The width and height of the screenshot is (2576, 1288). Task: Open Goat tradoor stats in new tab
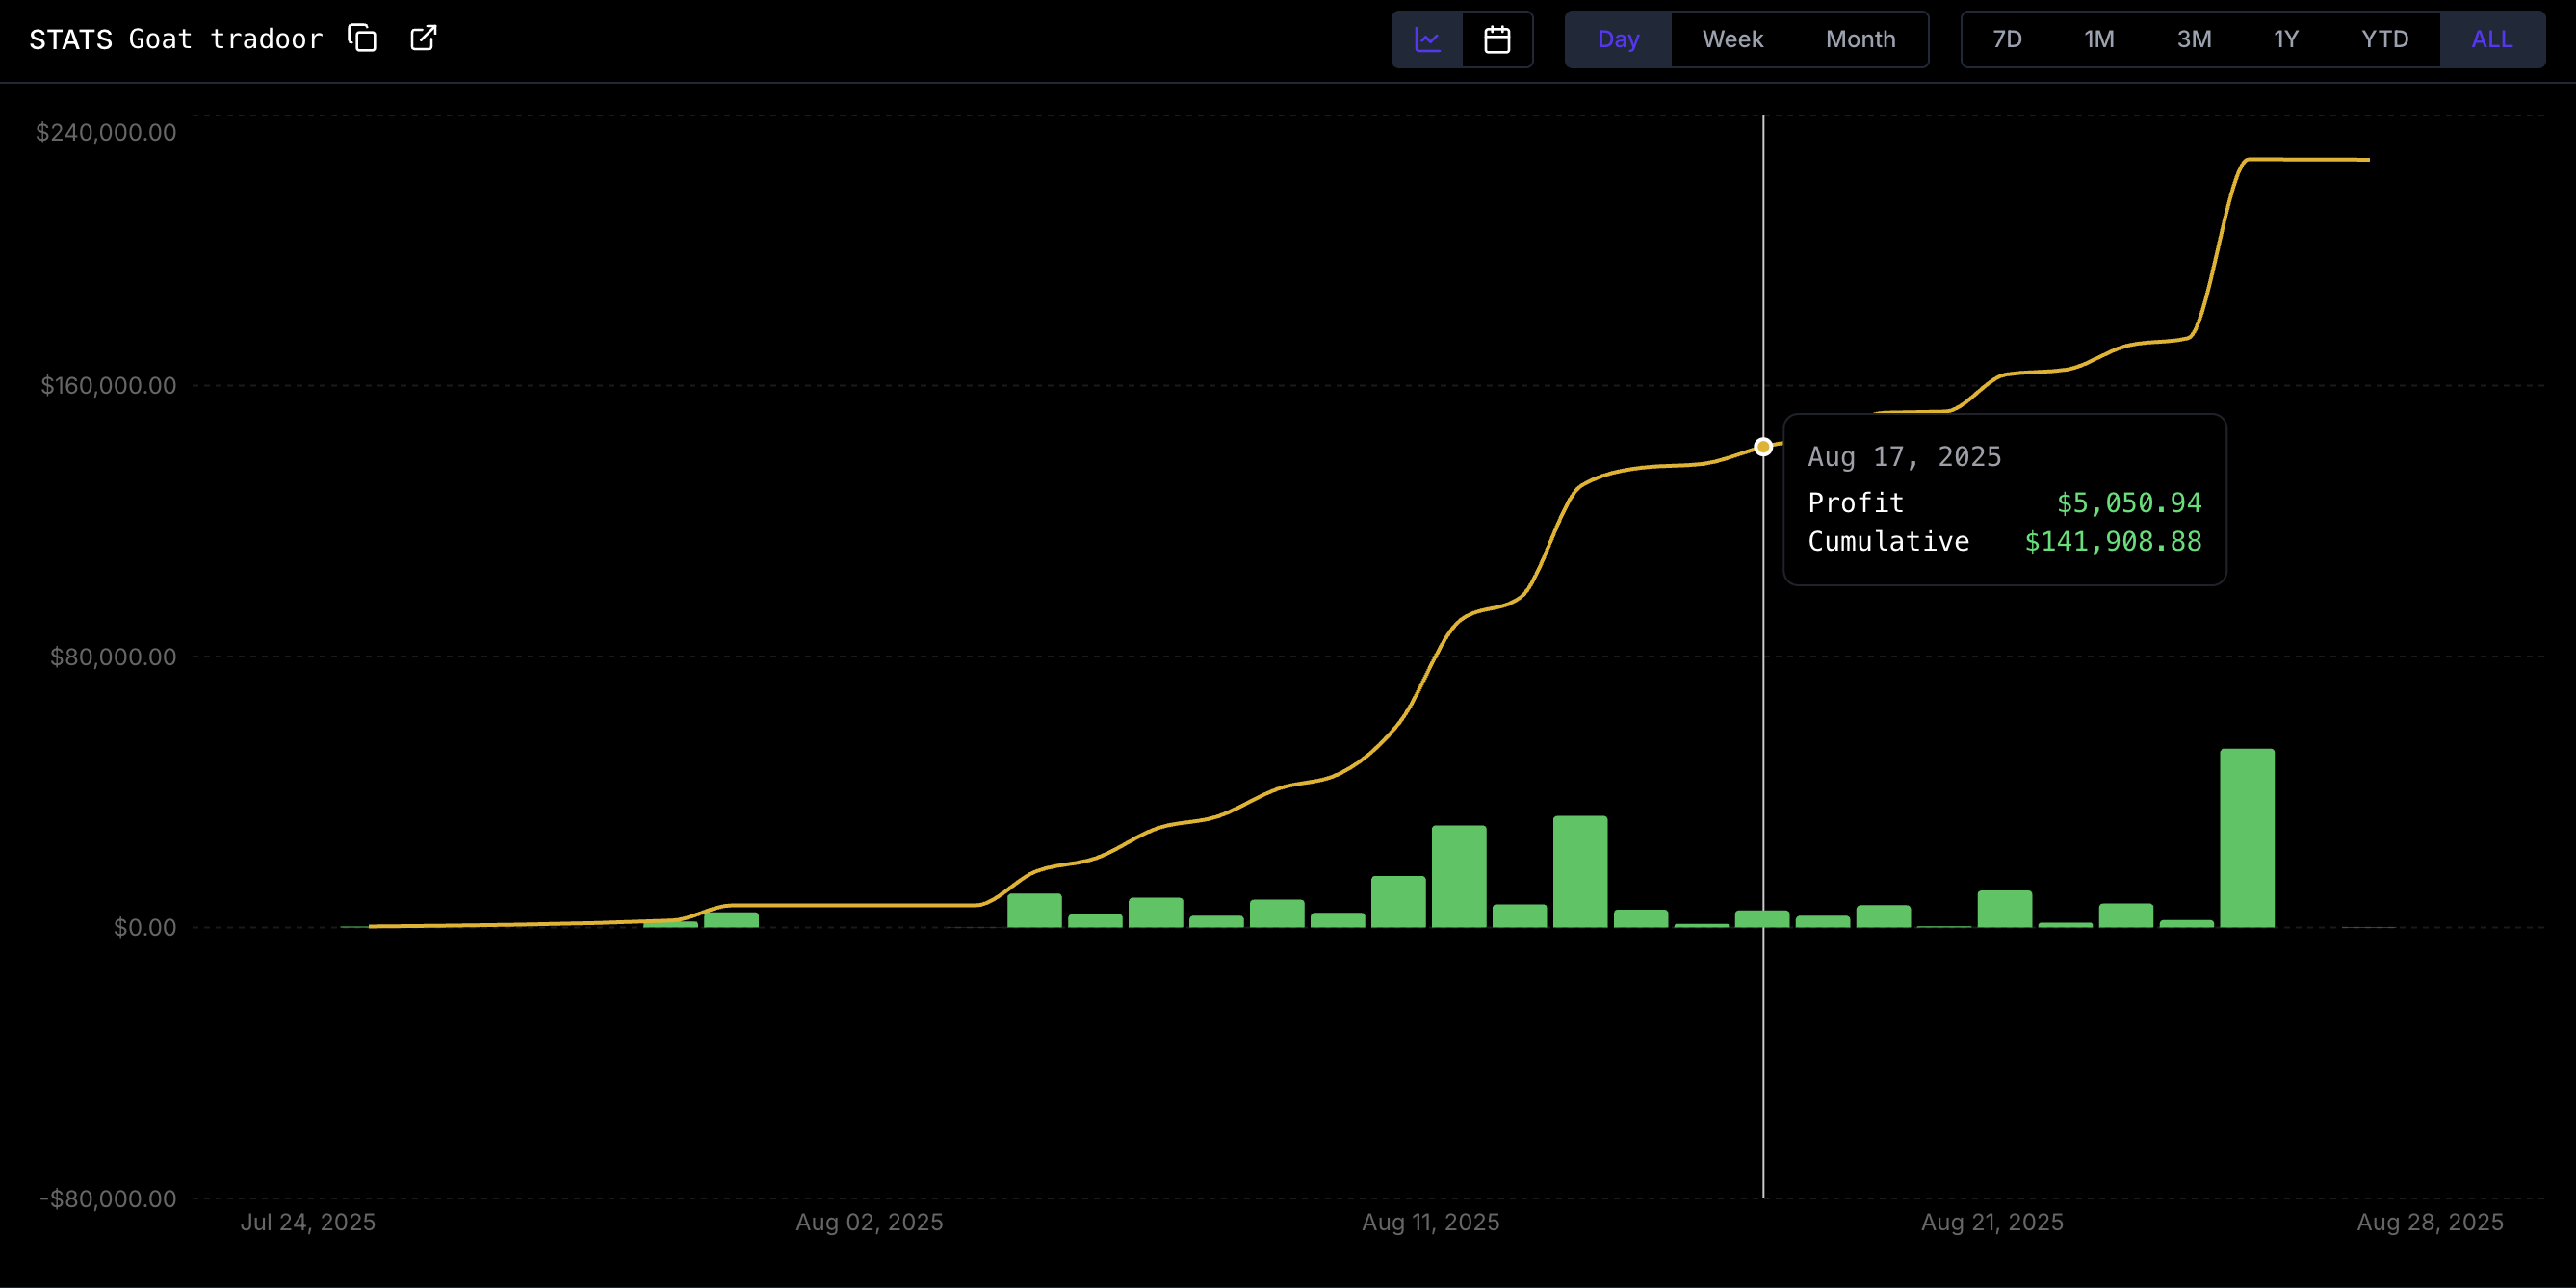pos(423,38)
